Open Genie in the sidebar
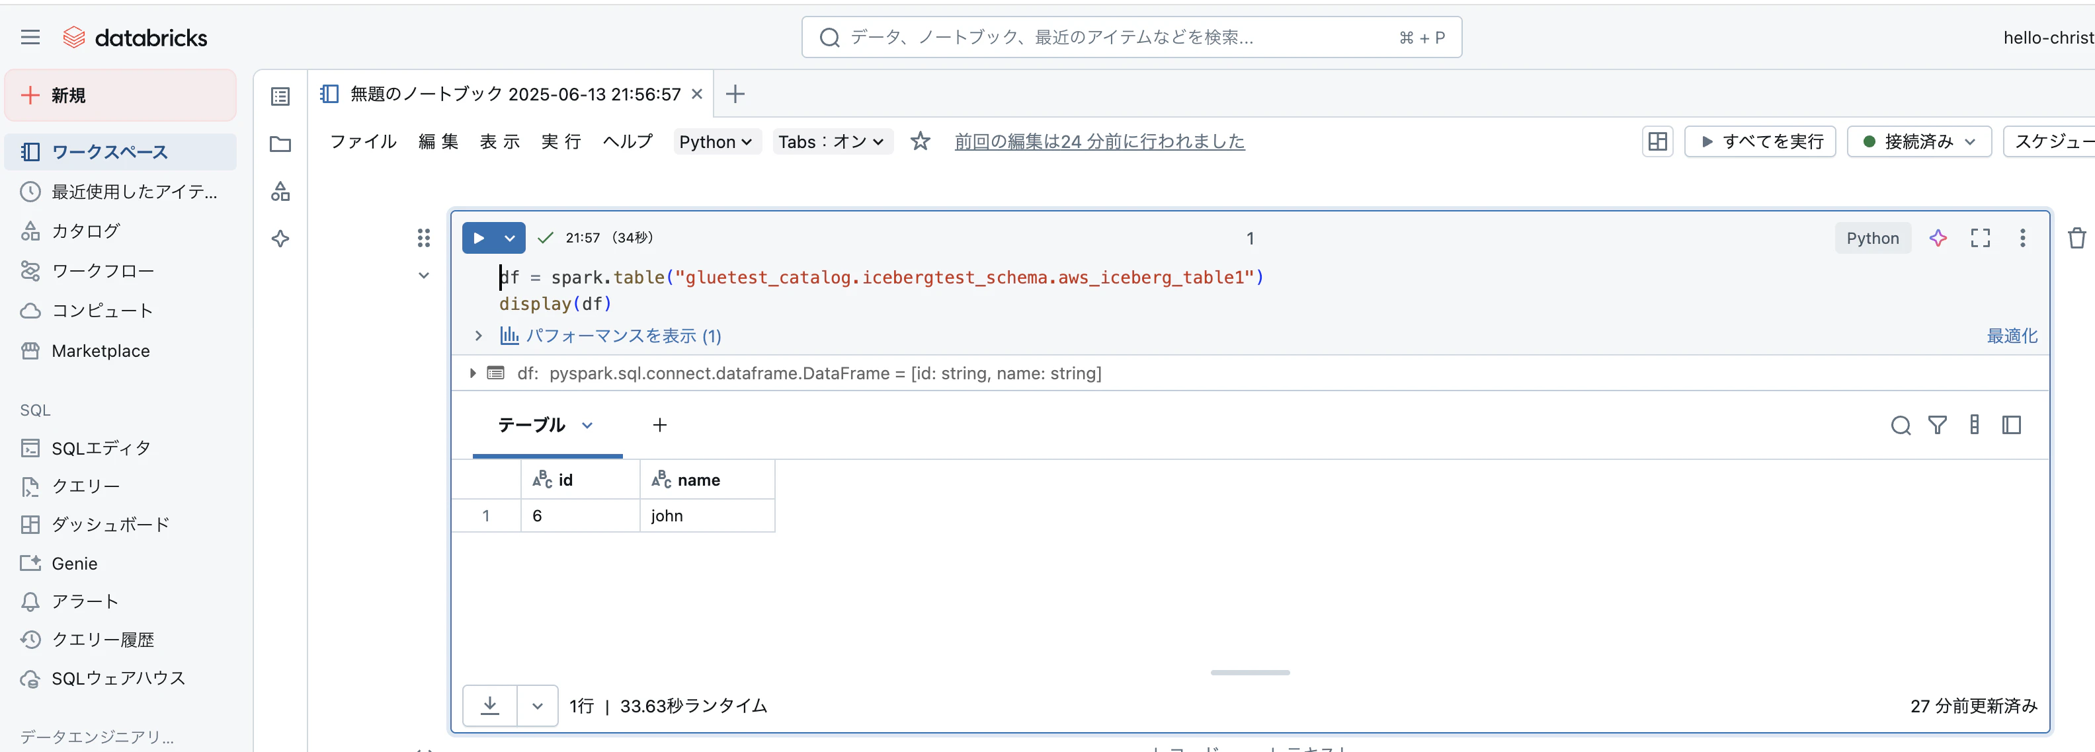This screenshot has width=2095, height=752. pyautogui.click(x=120, y=564)
